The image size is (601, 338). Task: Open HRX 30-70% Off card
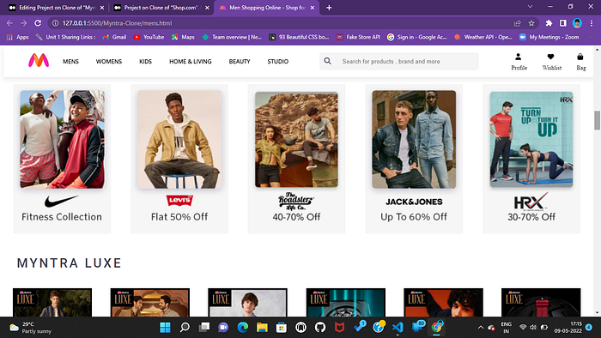click(531, 159)
